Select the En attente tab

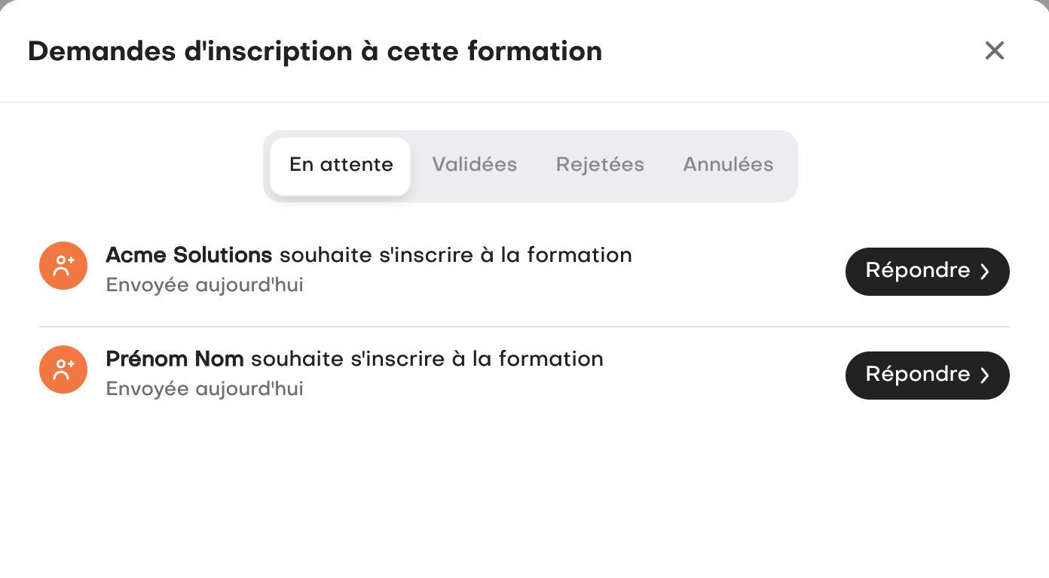[341, 166]
